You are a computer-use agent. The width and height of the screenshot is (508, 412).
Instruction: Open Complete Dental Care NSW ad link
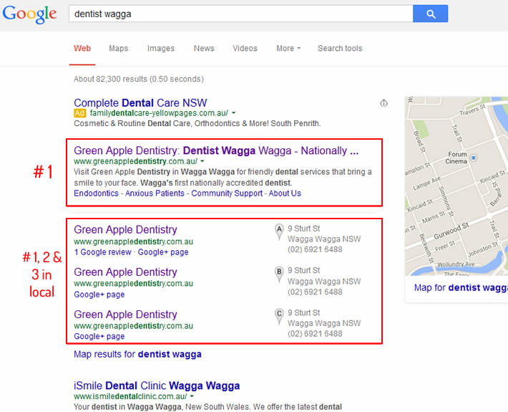click(x=140, y=103)
